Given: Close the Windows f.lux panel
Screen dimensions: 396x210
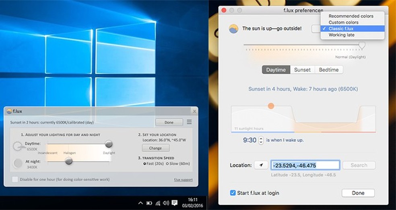Looking at the screenshot, I should coord(194,111).
